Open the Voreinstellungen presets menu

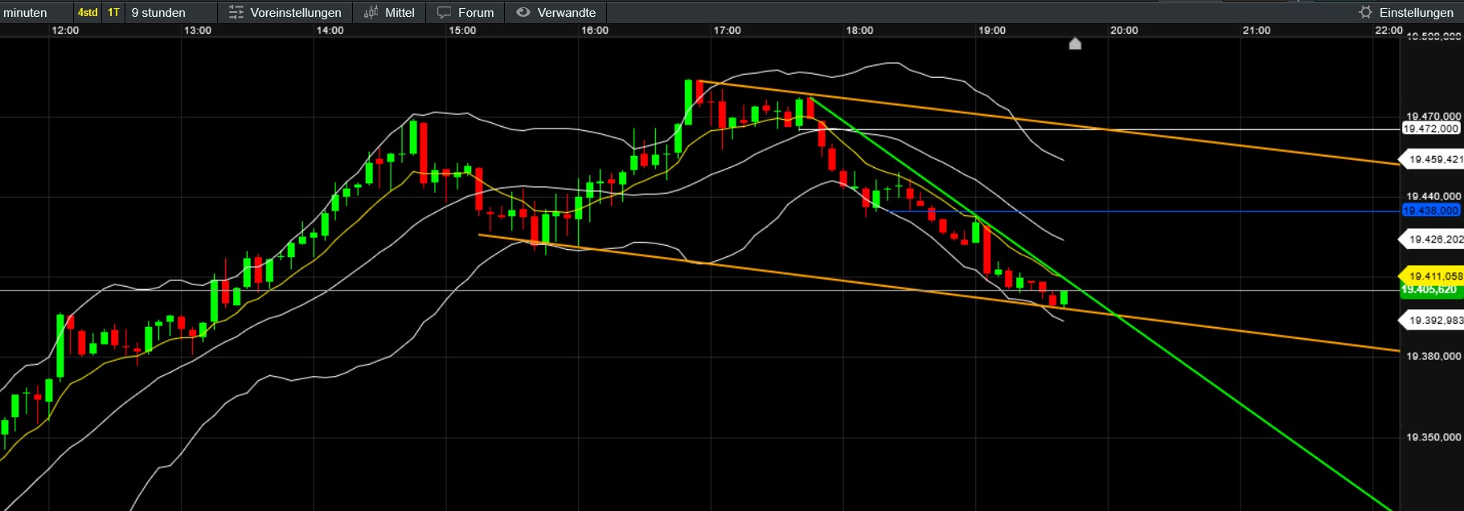(x=285, y=12)
